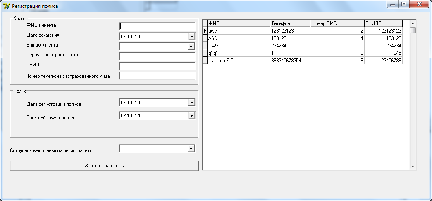Open the Дата регистрации полиса date picker
432x201 pixels.
click(x=191, y=103)
